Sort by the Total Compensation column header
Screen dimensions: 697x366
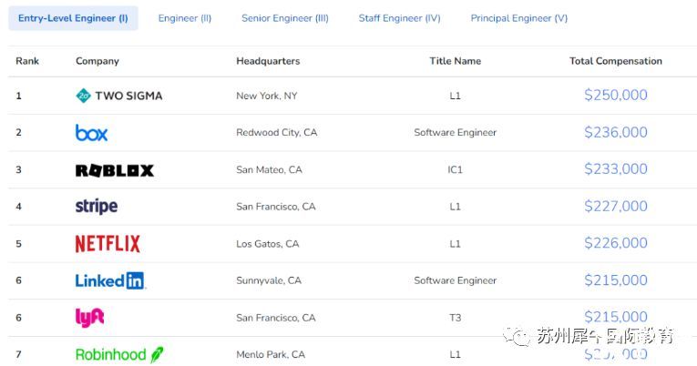tap(616, 61)
